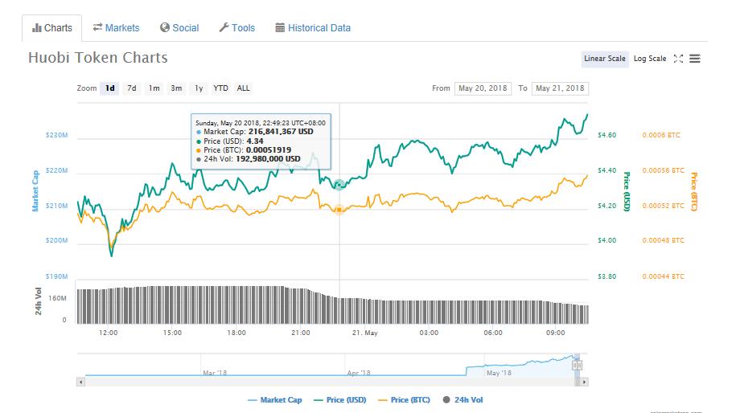Click the navigator range handle
This screenshot has height=413, width=740.
576,365
